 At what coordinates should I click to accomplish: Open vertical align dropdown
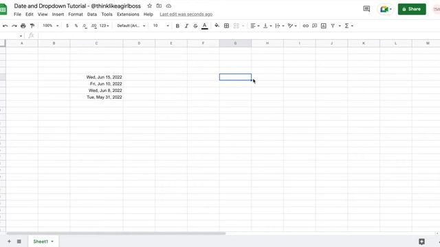(x=267, y=26)
